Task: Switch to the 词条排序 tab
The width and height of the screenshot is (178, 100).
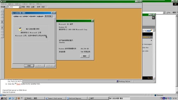Action: (x=32, y=16)
